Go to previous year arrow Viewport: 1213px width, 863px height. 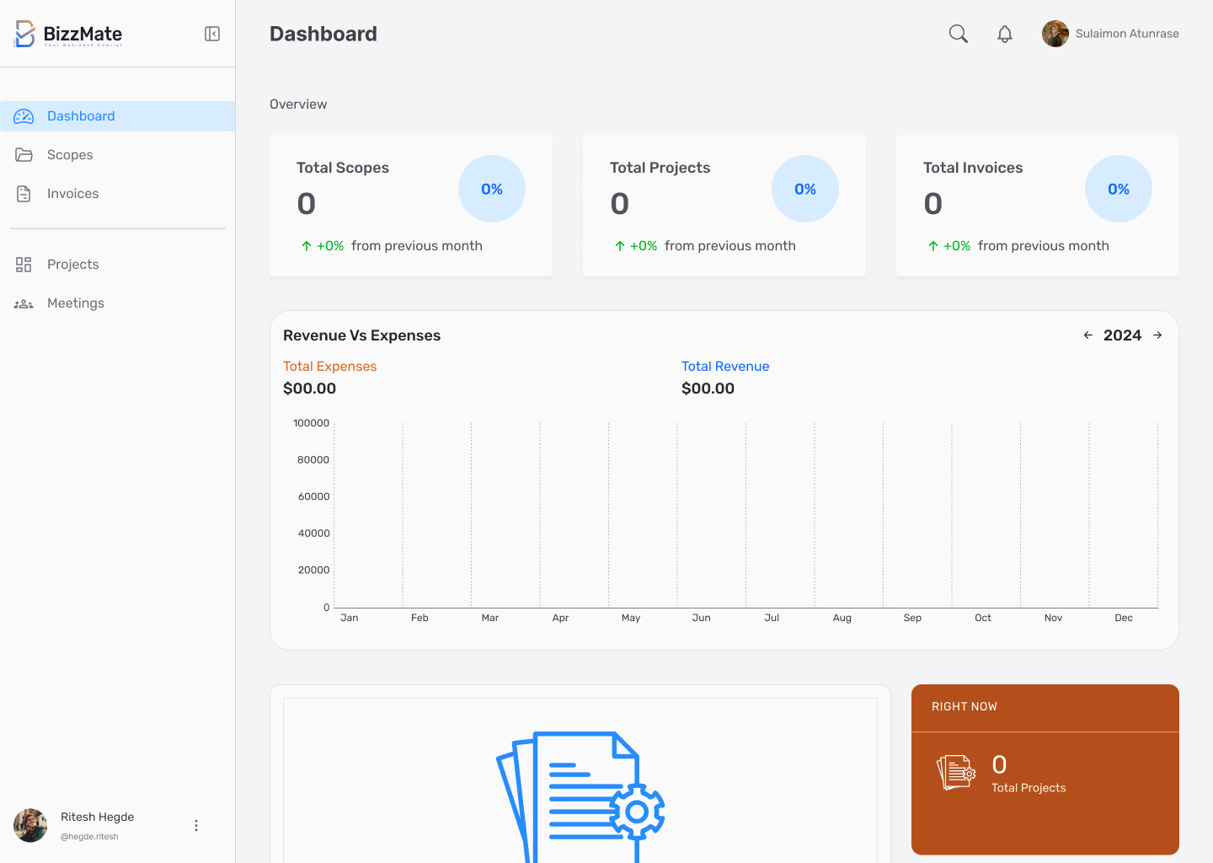[1088, 335]
